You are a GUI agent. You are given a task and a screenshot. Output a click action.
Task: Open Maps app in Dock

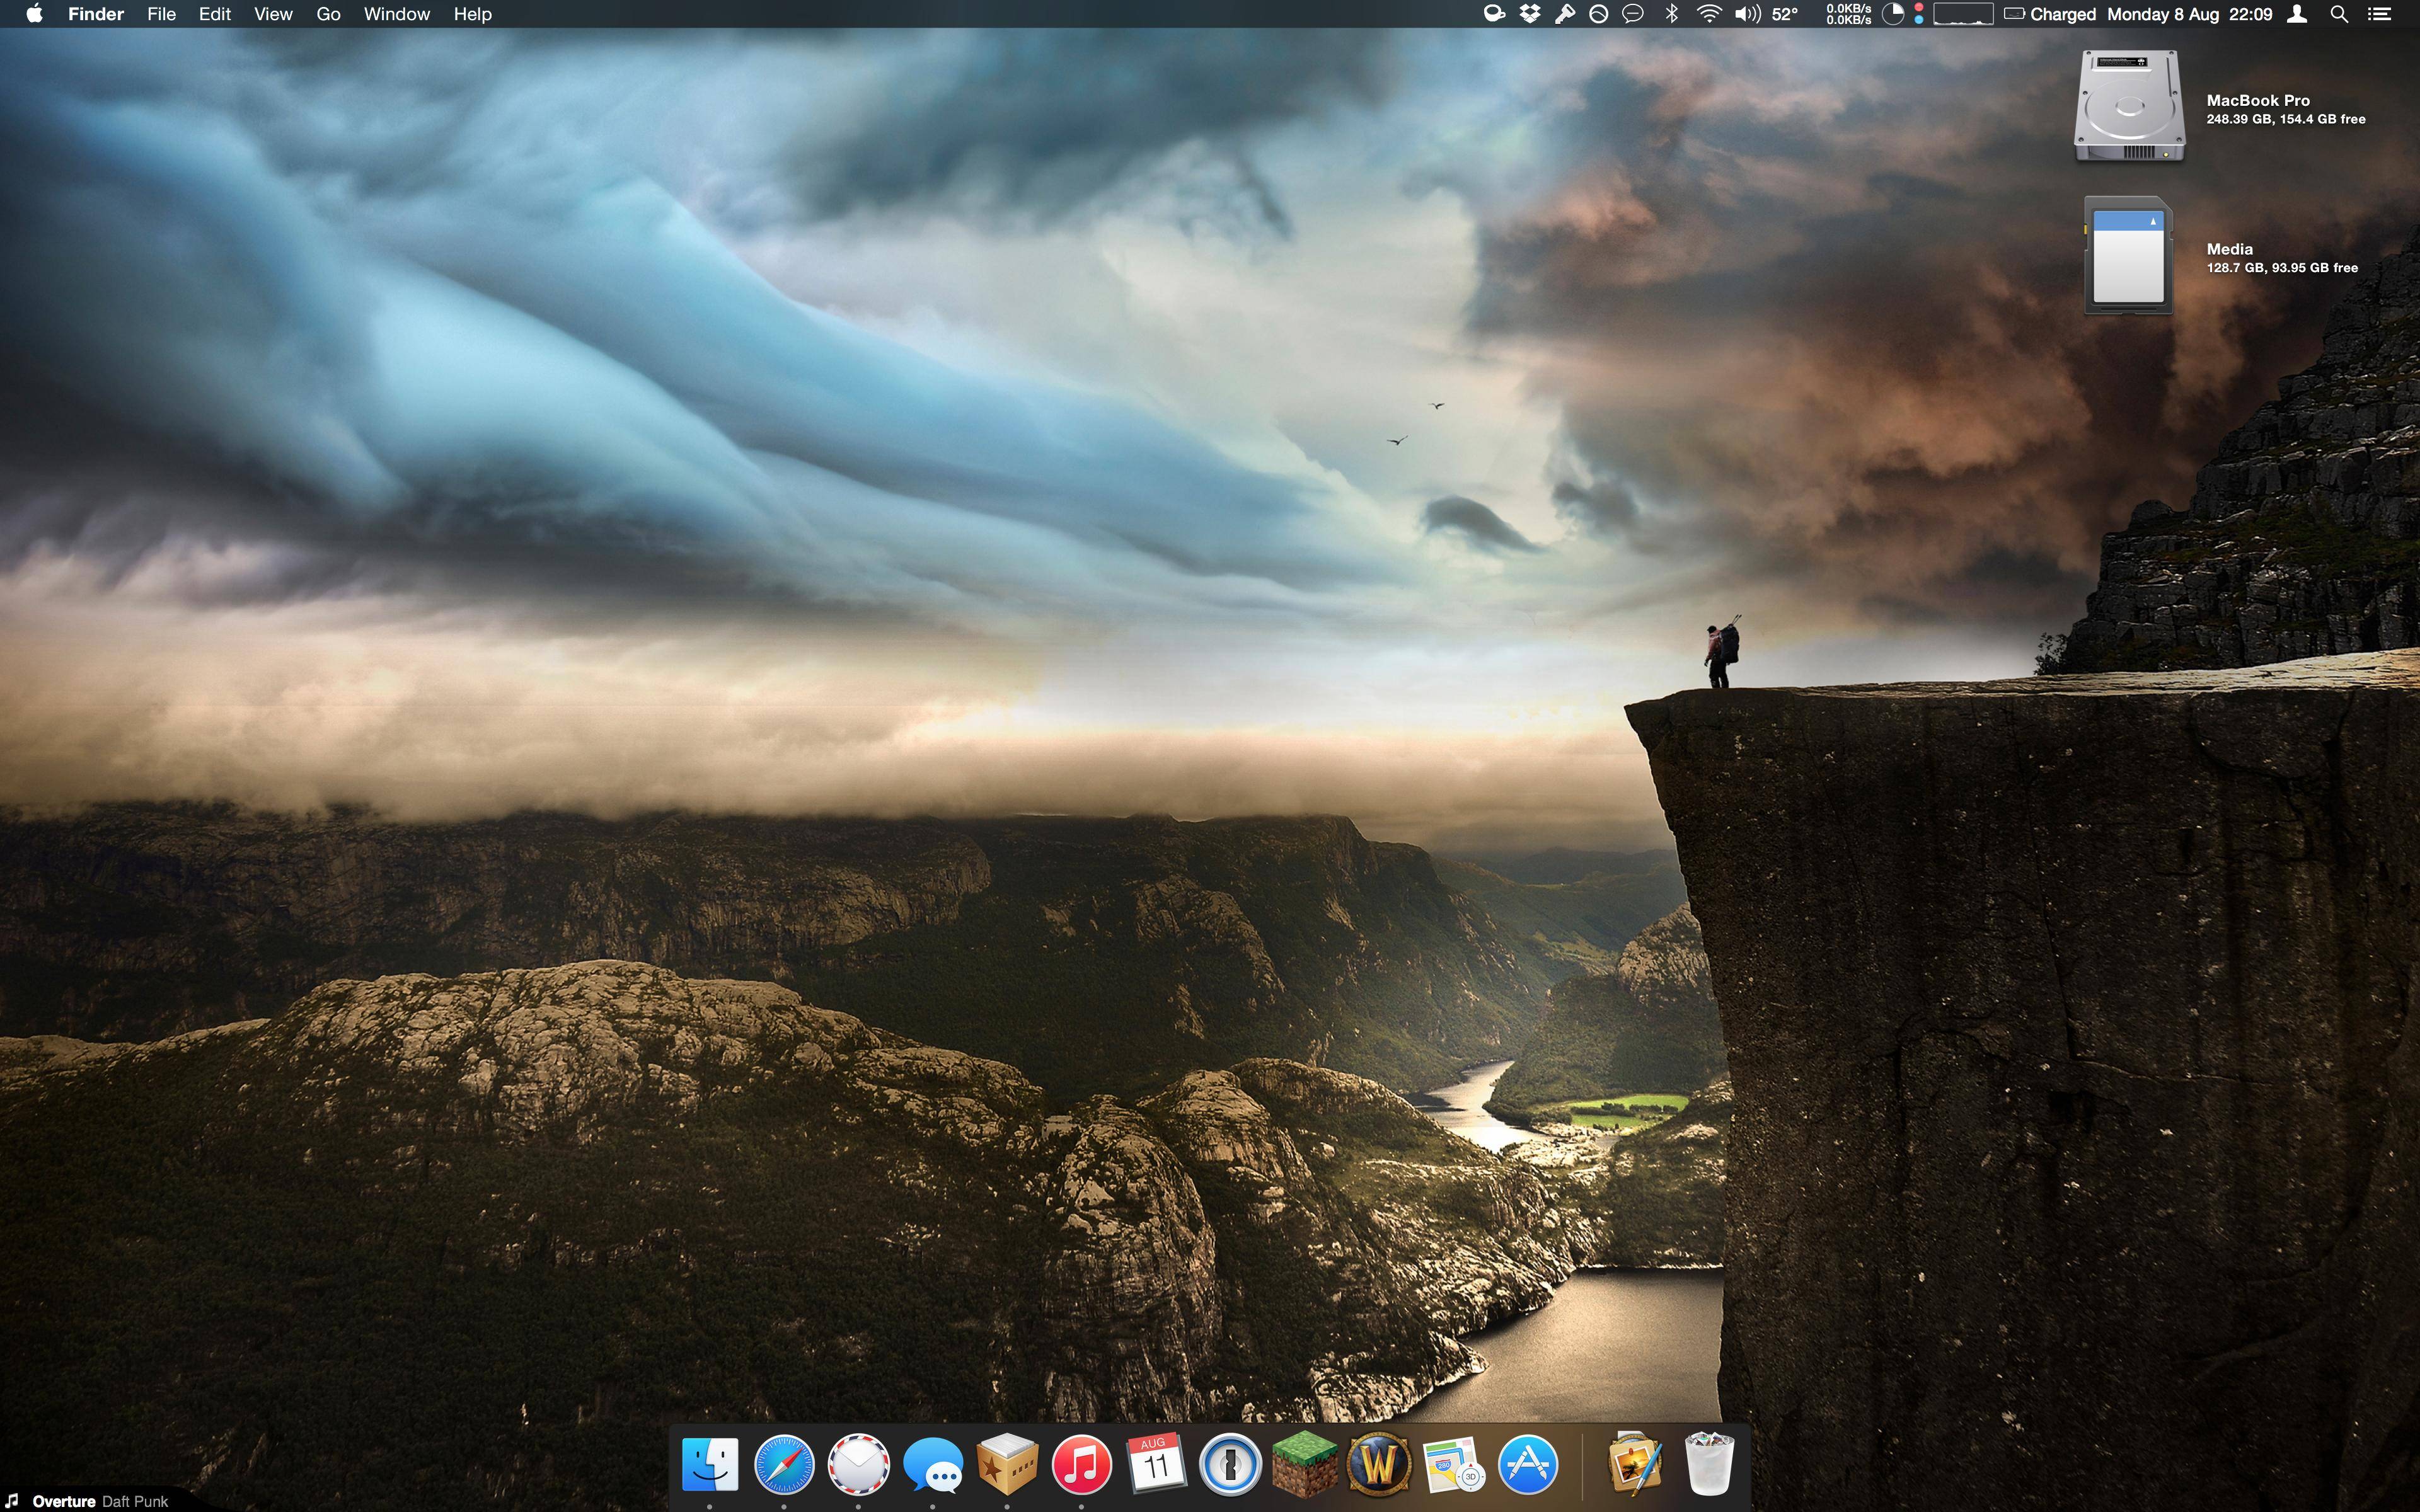[x=1453, y=1466]
